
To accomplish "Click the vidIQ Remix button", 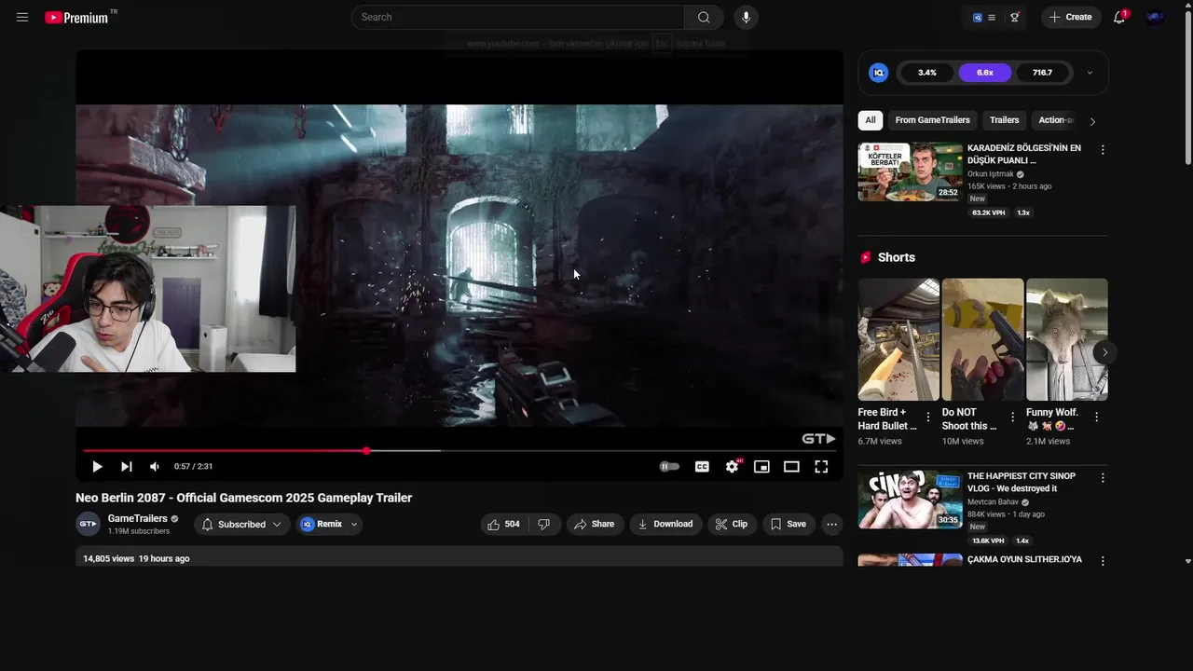I will pos(321,524).
